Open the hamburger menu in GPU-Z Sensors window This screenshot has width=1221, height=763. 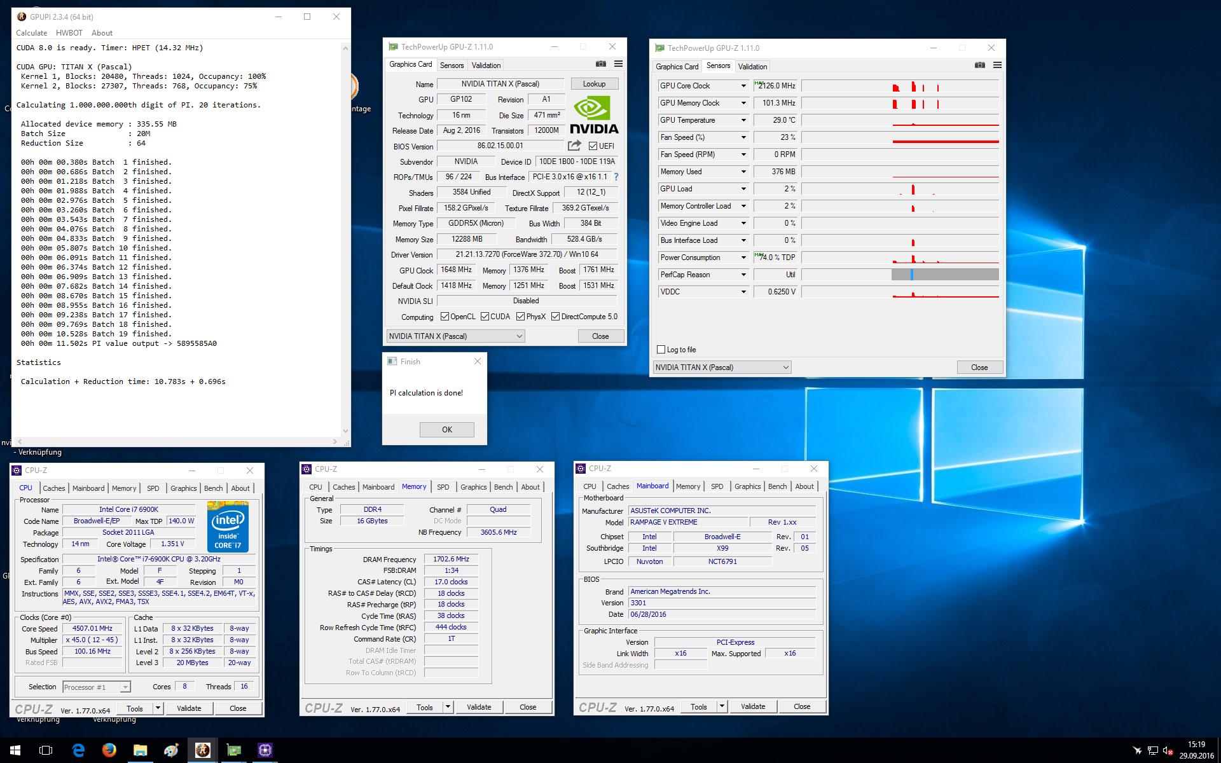997,65
